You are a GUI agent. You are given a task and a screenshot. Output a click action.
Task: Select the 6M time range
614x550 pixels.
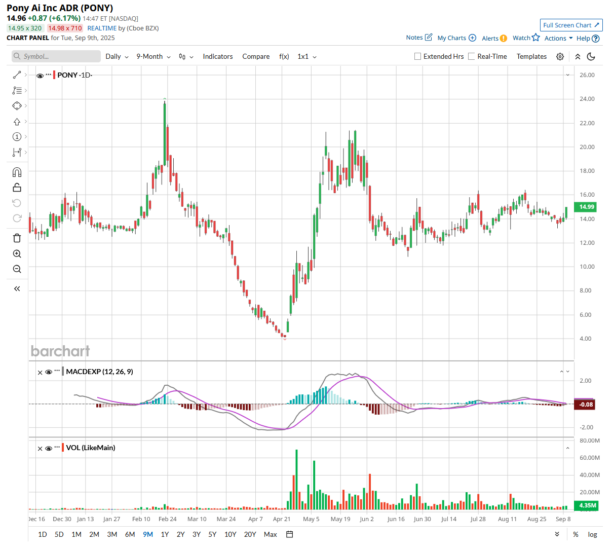pyautogui.click(x=130, y=534)
